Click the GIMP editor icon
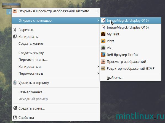 [x=103, y=68]
